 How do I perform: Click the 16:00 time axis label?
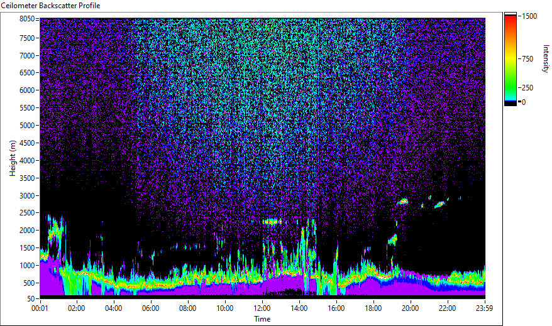[x=336, y=308]
